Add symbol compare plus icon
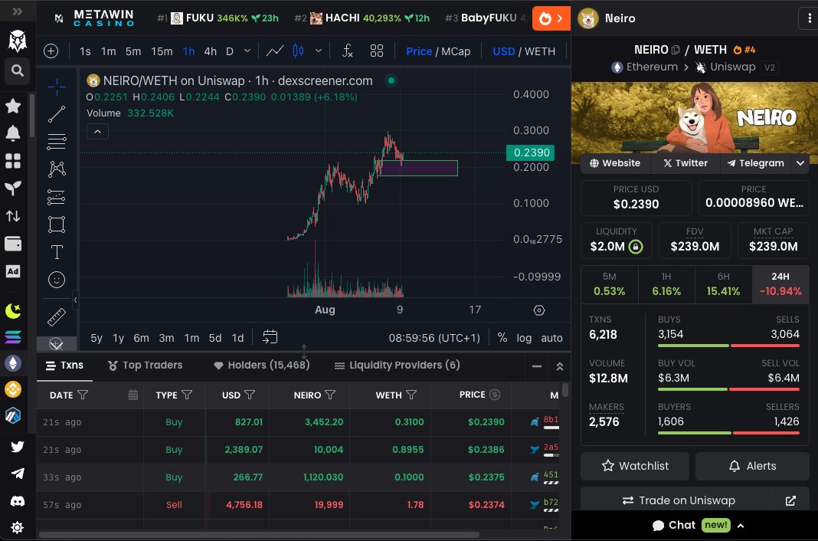 point(51,51)
